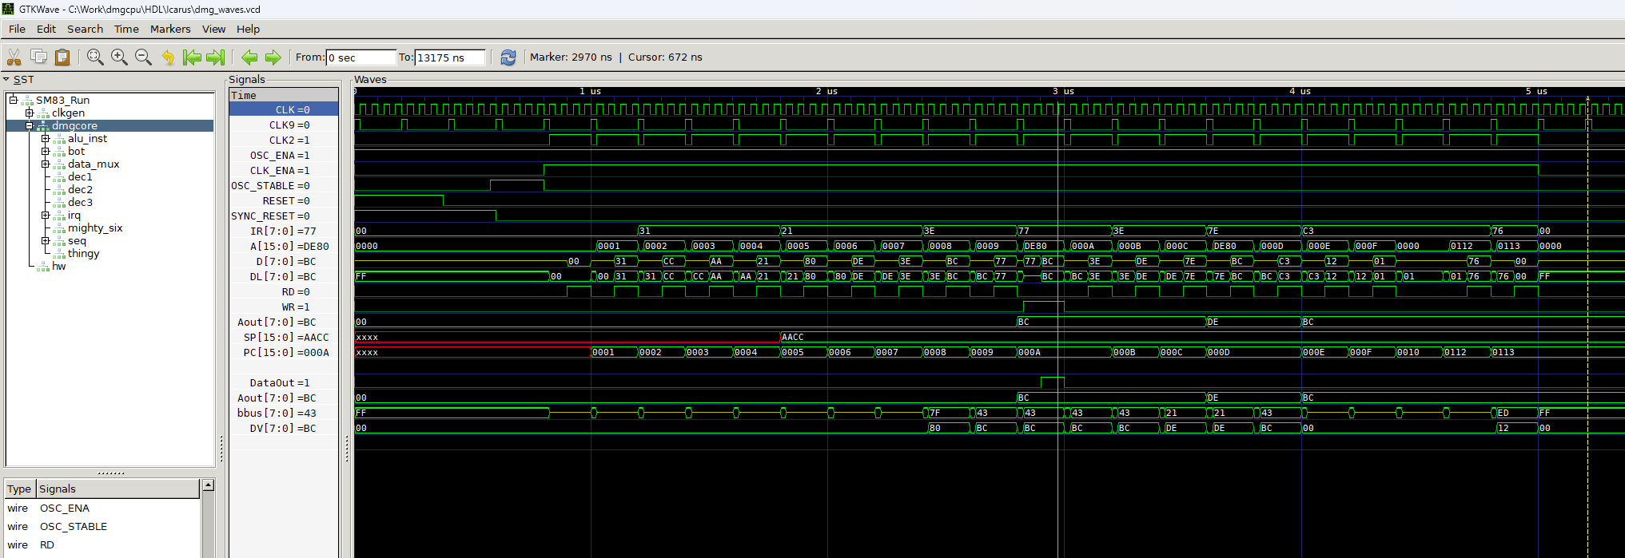Expand the seq tree node
Image resolution: width=1625 pixels, height=558 pixels.
[x=46, y=240]
